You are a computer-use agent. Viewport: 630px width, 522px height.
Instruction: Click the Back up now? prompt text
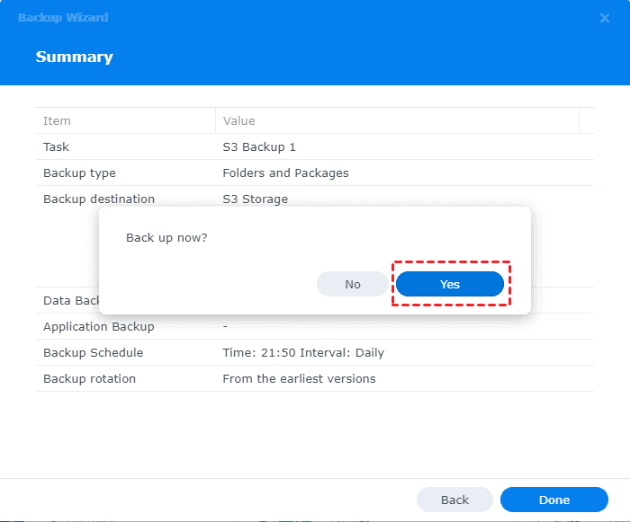point(166,237)
